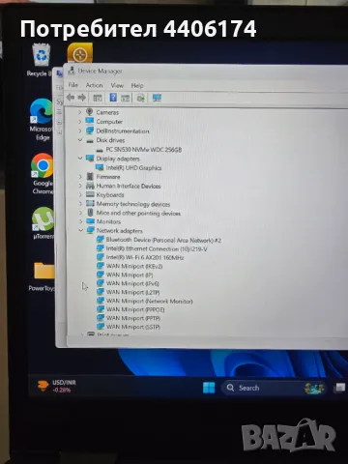Expand the Monitors category
The height and width of the screenshot is (464, 348).
80,221
